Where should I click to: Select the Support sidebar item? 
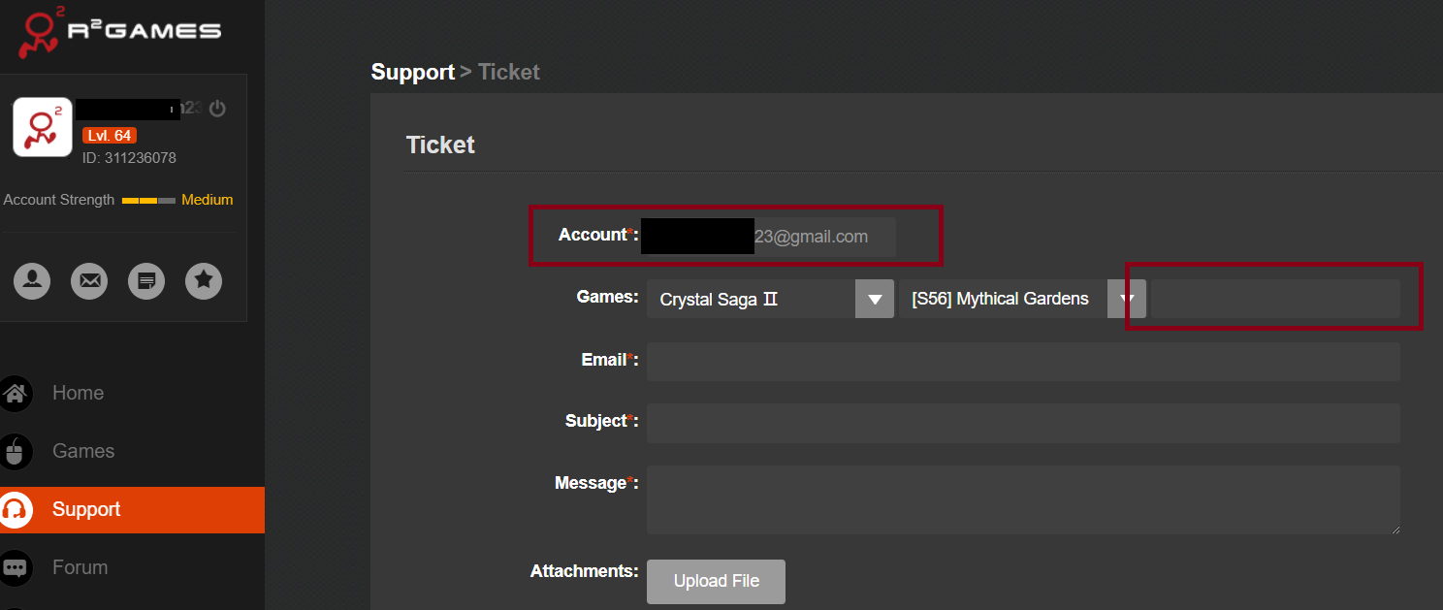click(86, 509)
